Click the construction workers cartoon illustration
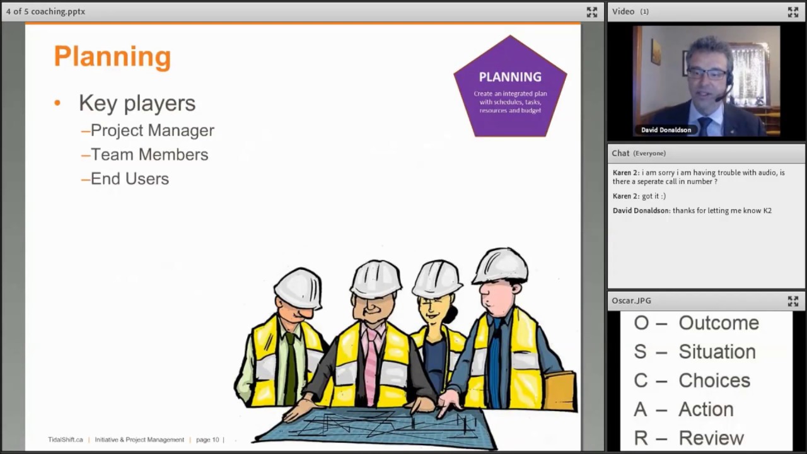Image resolution: width=807 pixels, height=454 pixels. tap(405, 348)
